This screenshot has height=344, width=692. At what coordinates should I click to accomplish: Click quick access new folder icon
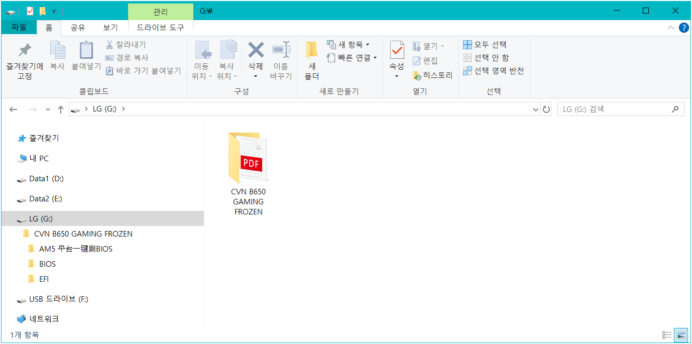43,11
